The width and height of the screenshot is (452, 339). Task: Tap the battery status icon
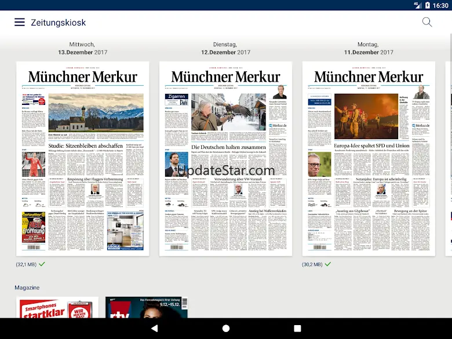point(428,5)
